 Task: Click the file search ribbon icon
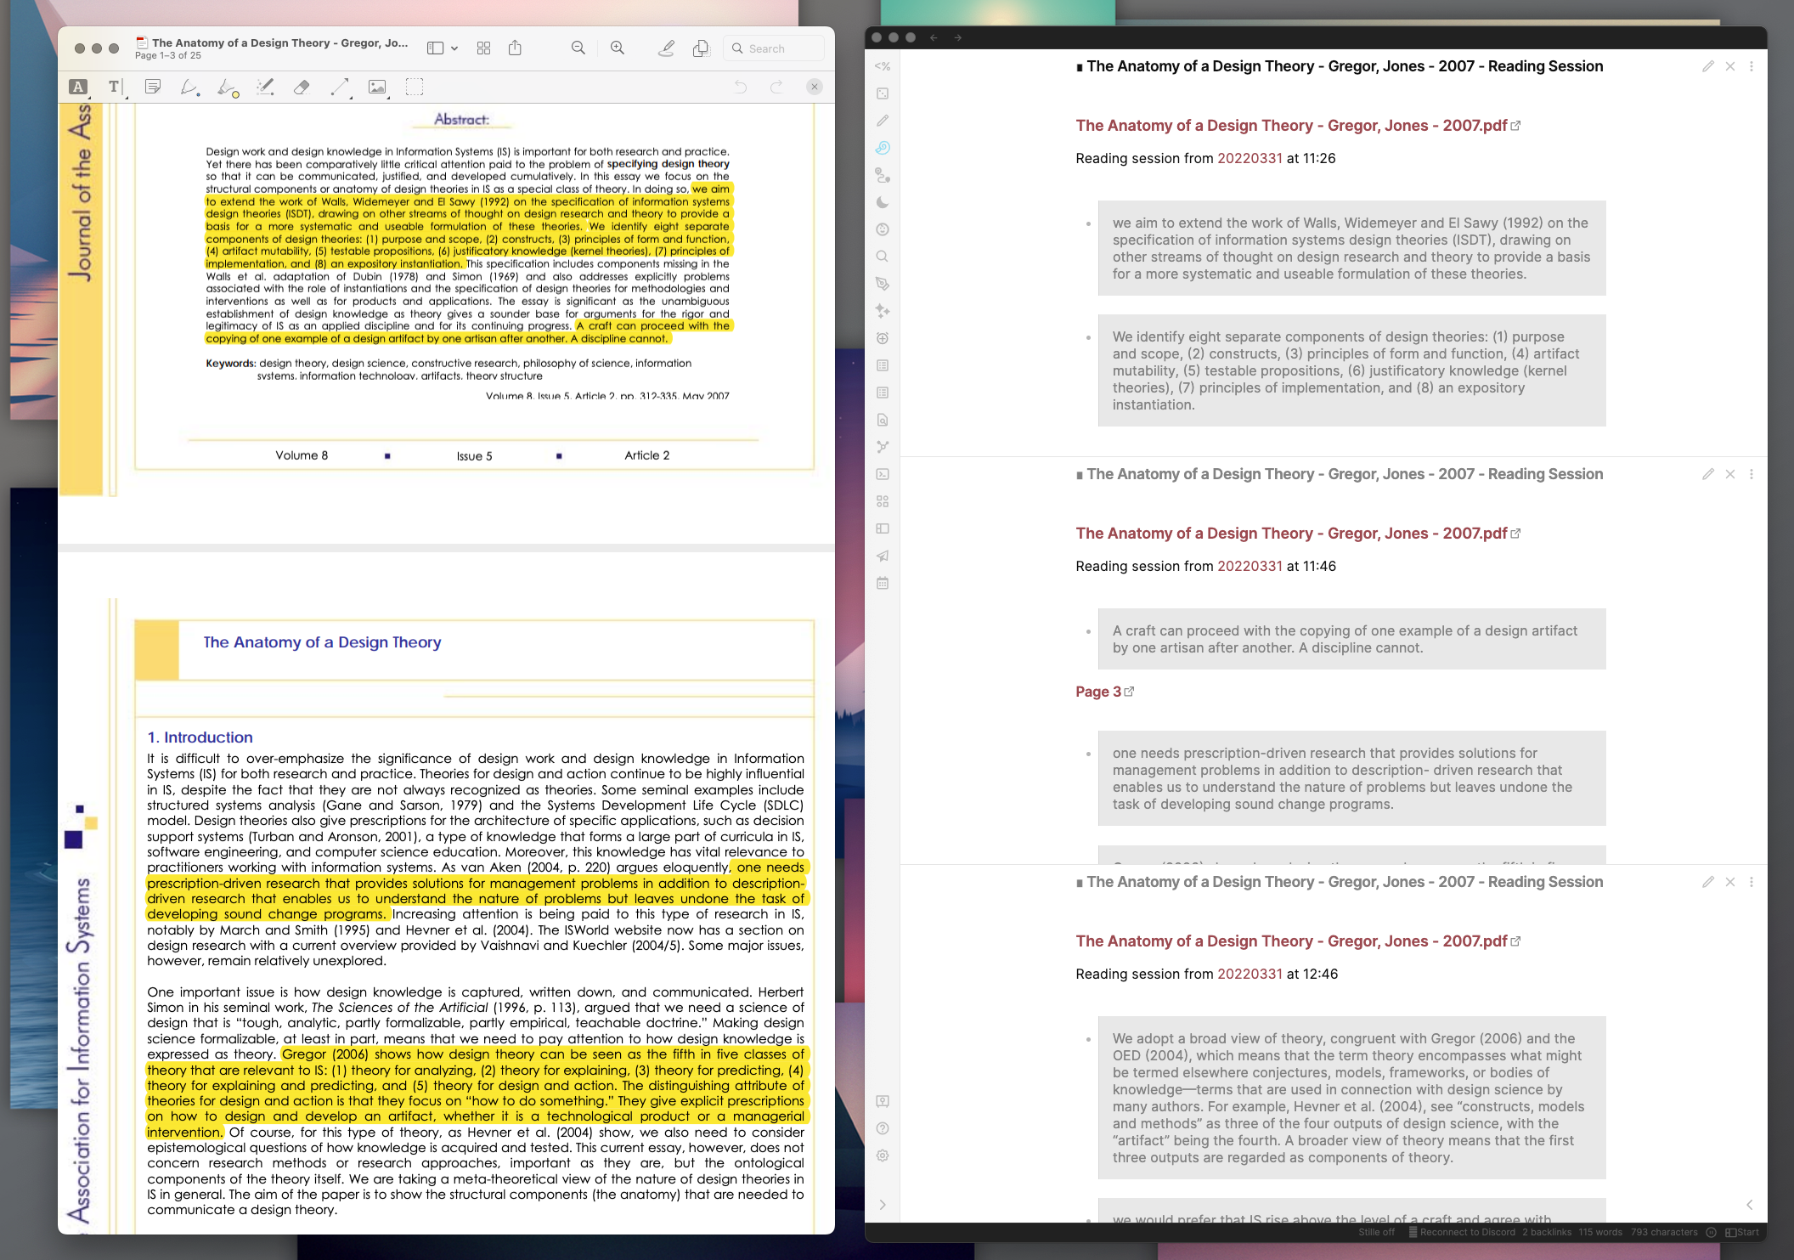[883, 420]
